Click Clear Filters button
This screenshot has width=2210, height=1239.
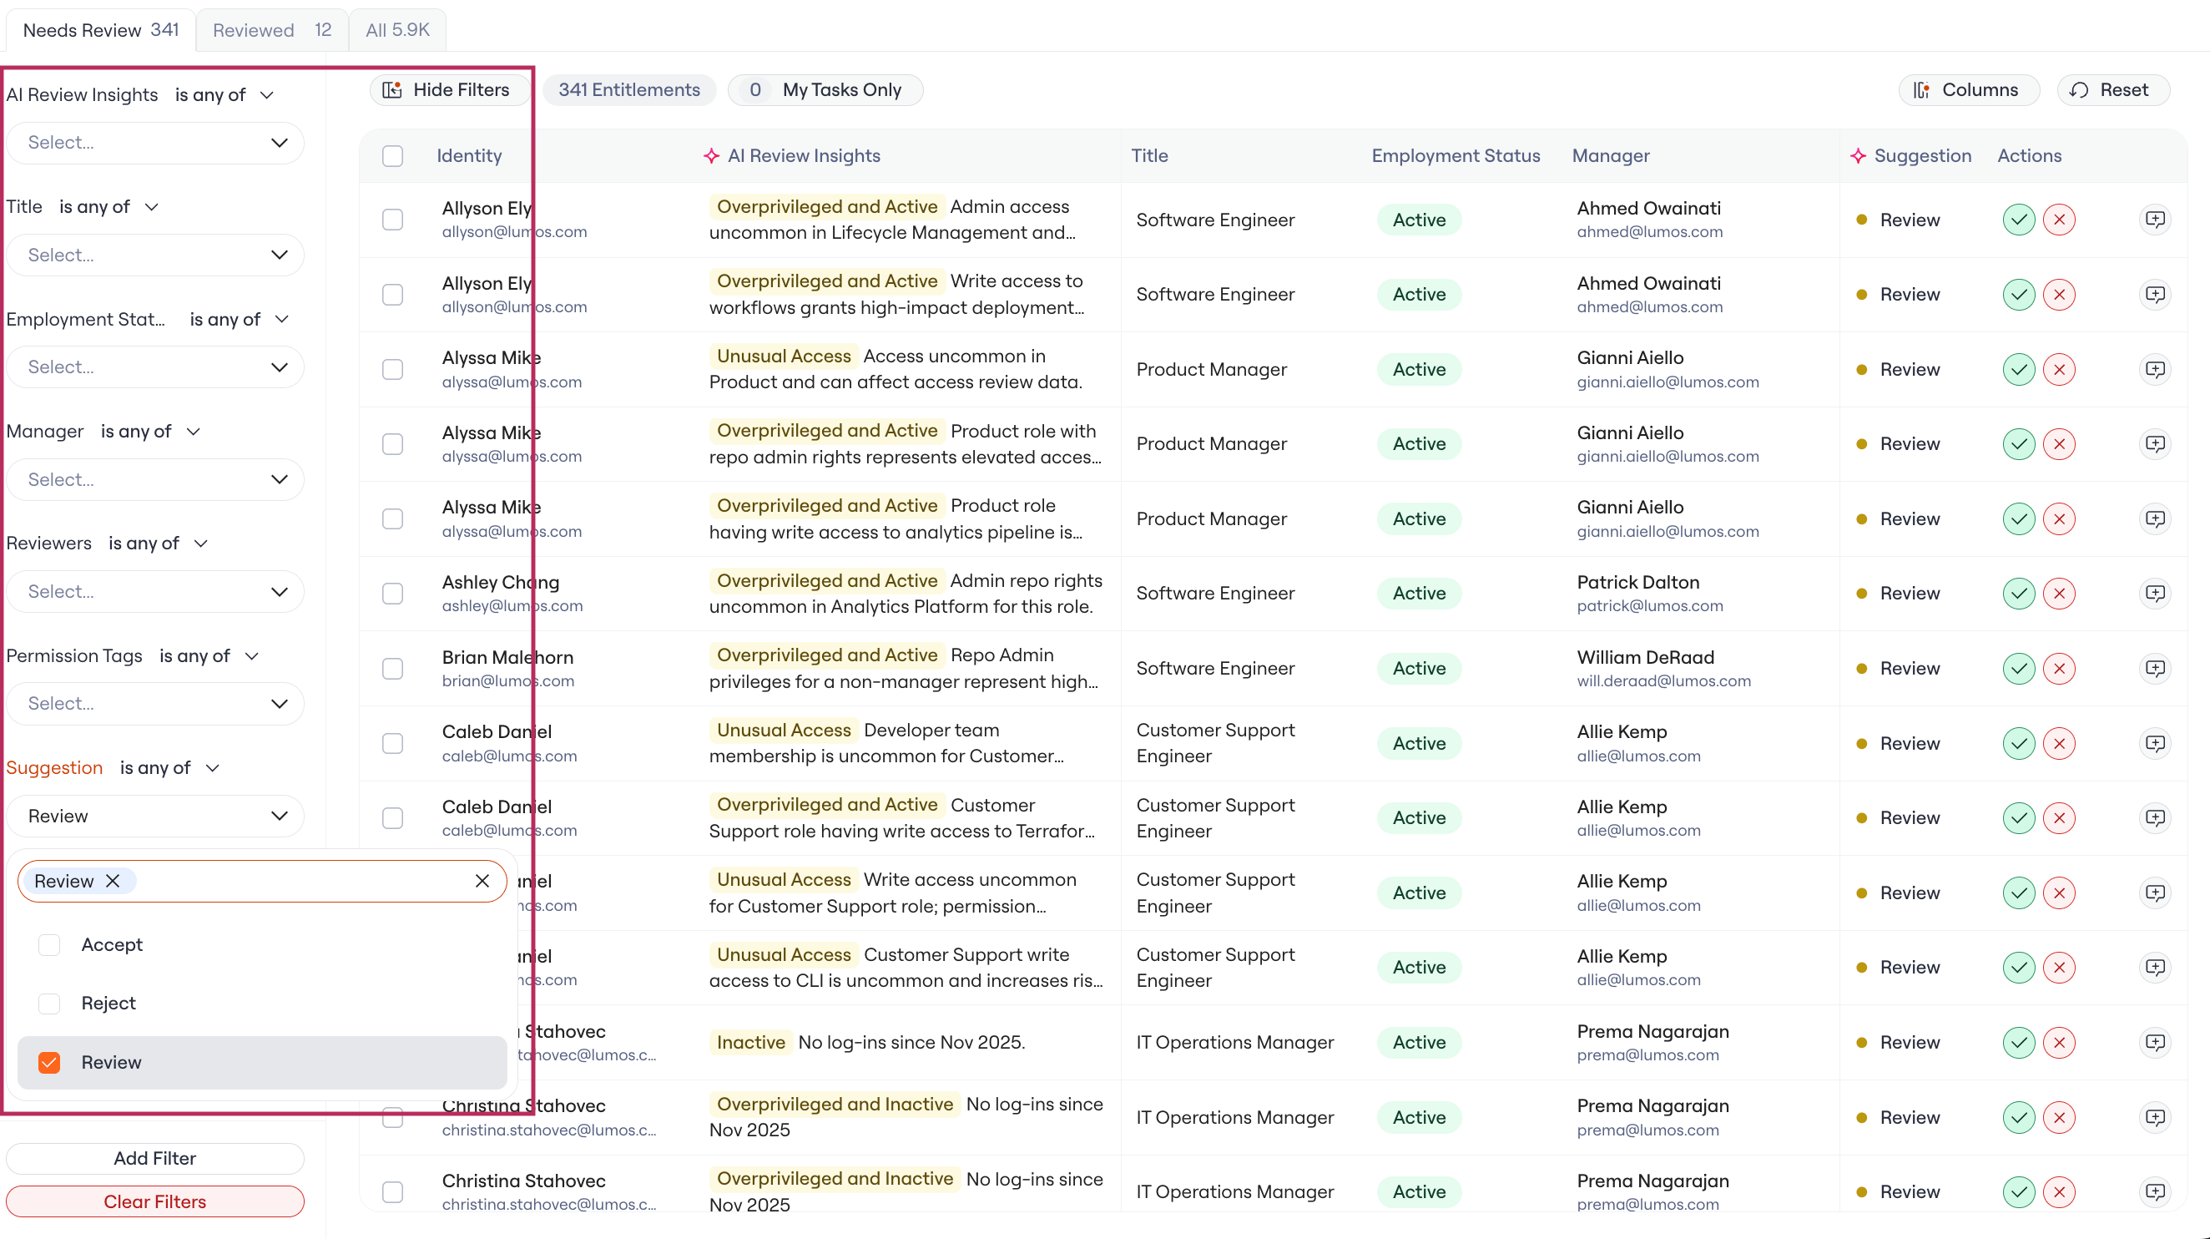[155, 1201]
